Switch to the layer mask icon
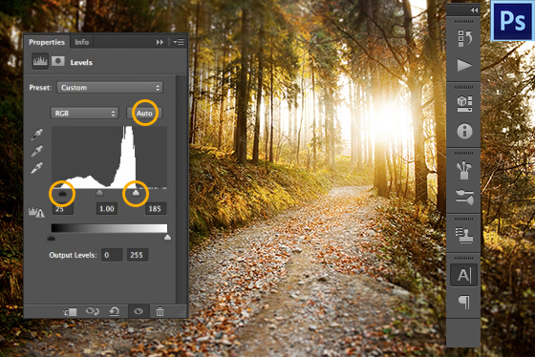 (x=58, y=61)
